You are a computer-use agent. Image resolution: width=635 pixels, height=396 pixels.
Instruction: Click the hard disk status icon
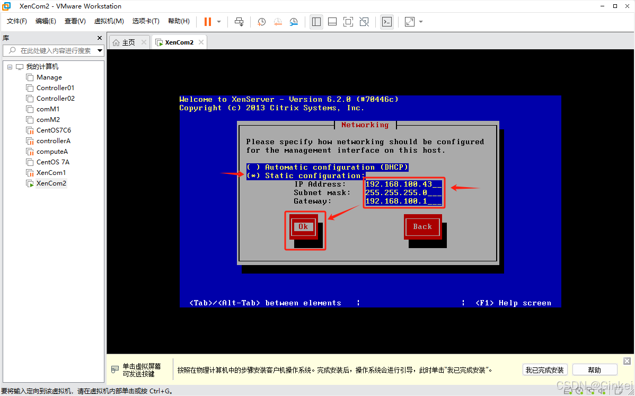pos(567,391)
